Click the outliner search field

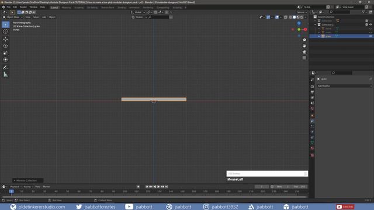340,12
